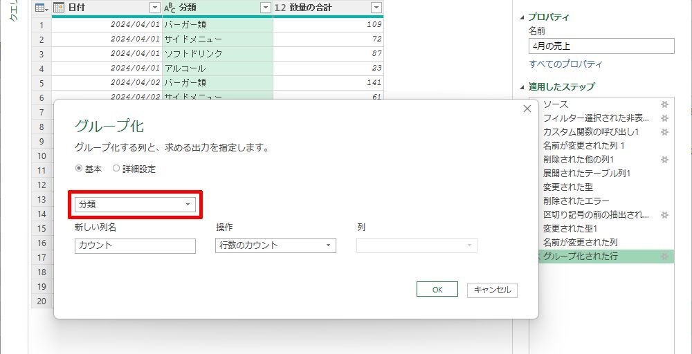Click gear icon beside グループ化された行 step

pos(664,257)
